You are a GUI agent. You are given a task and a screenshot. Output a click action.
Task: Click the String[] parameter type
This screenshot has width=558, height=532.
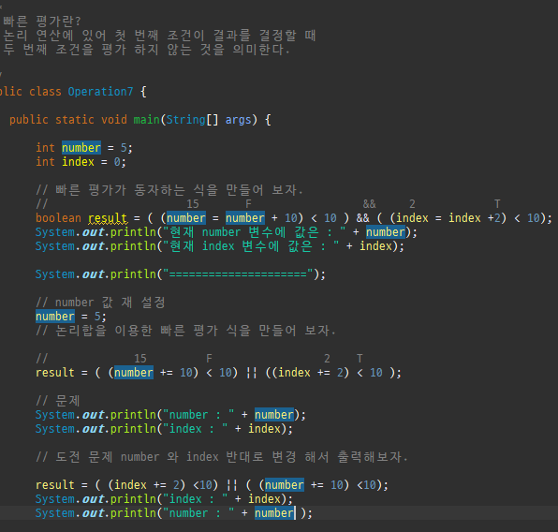coord(192,120)
